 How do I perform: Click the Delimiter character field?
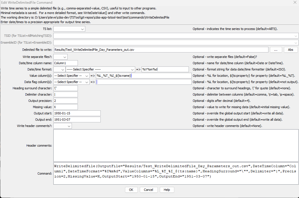coord(66,95)
